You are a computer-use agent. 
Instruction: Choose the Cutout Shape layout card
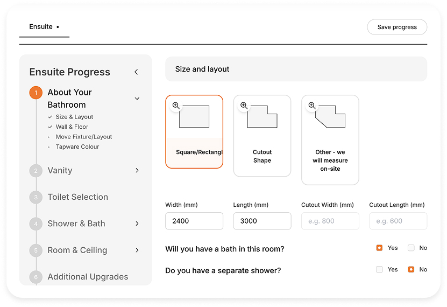pyautogui.click(x=262, y=136)
